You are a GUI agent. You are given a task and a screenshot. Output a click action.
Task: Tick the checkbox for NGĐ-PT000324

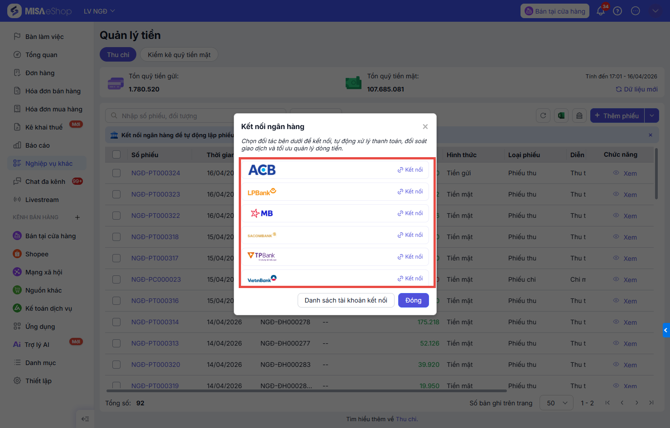[116, 173]
